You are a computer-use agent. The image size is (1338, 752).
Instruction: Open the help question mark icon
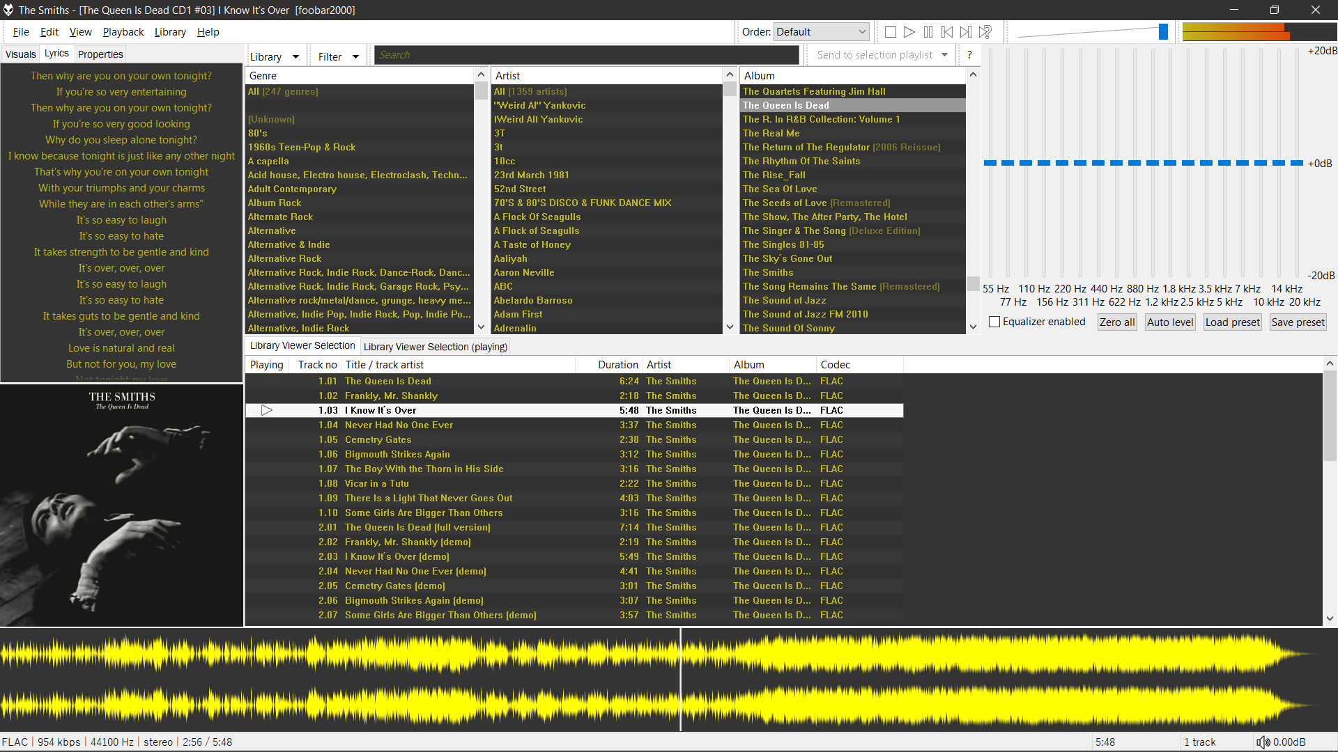(x=970, y=54)
